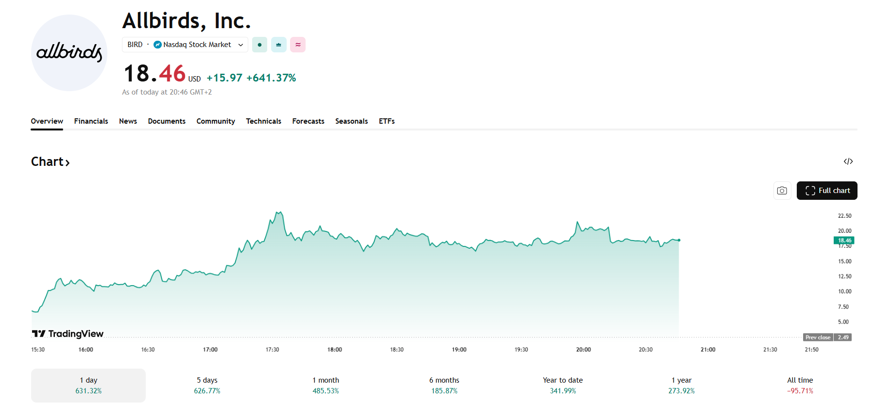Open the ETFs tab
The image size is (892, 404).
click(387, 121)
